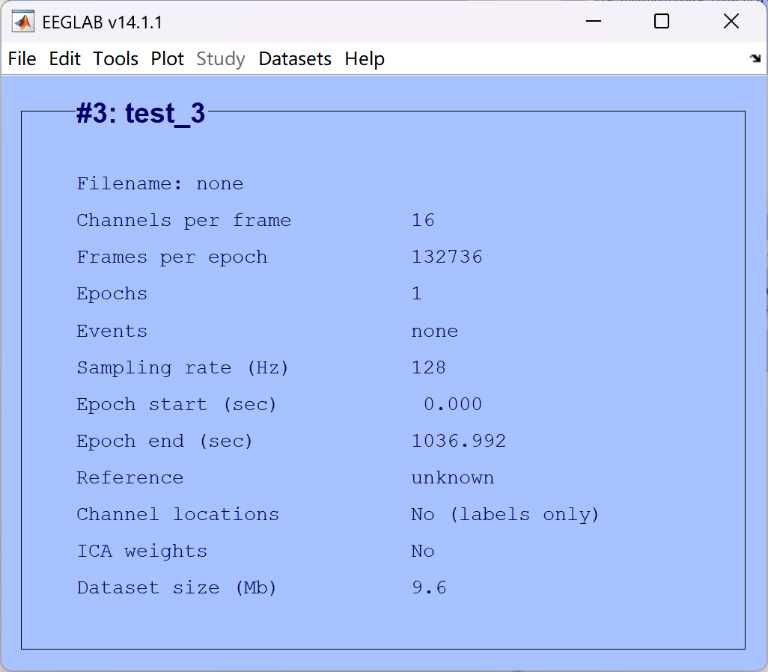The image size is (768, 672).
Task: Click the 'Filename: none' line
Action: click(160, 183)
